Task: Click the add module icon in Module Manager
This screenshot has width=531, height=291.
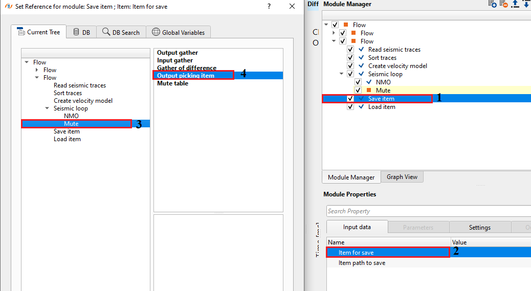Action: coord(493,4)
